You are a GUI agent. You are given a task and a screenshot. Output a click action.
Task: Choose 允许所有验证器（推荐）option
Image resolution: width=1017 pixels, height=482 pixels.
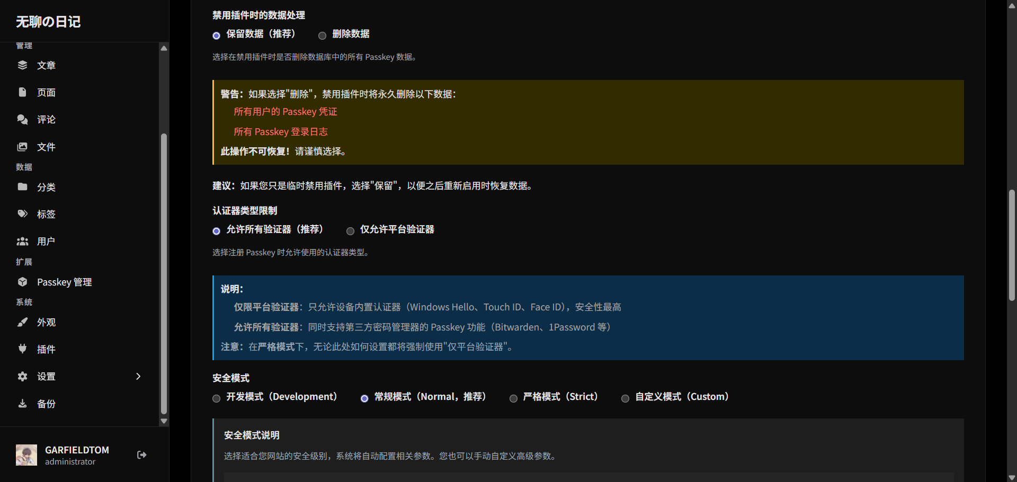(216, 231)
